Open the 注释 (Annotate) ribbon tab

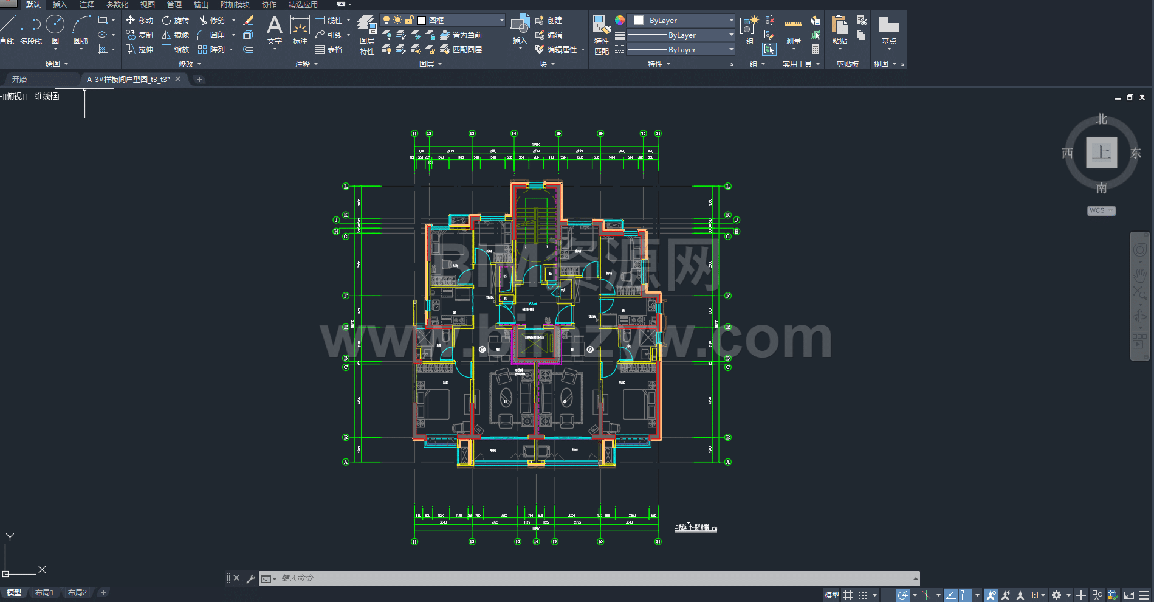tap(86, 4)
